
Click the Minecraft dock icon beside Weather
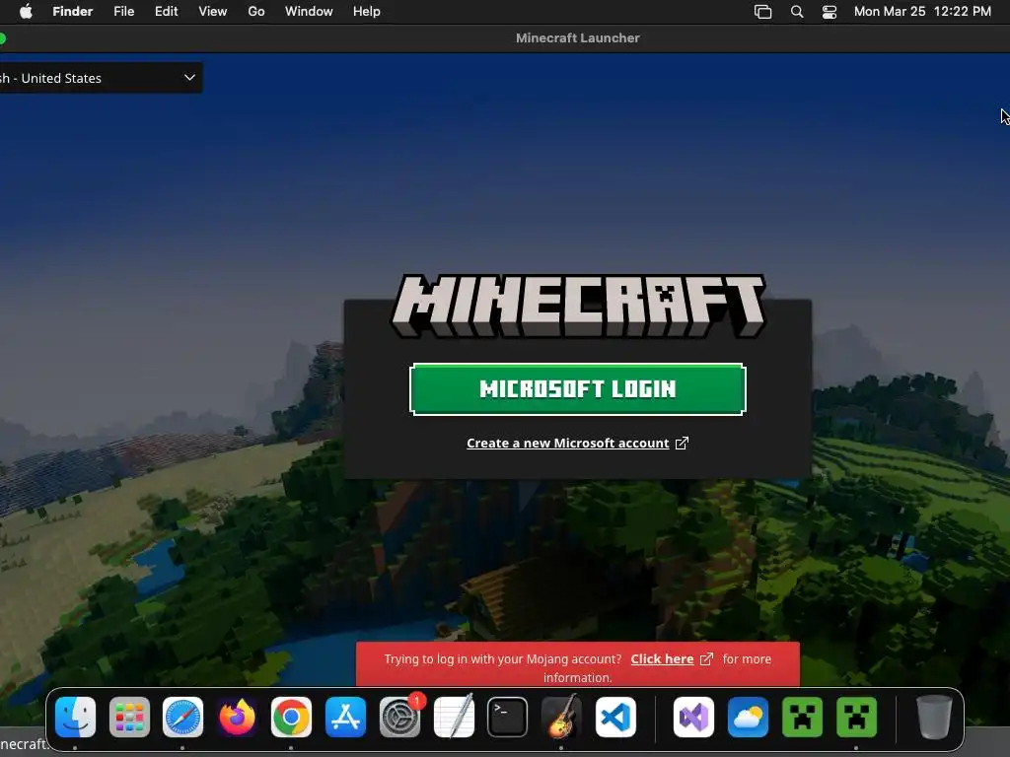point(802,718)
